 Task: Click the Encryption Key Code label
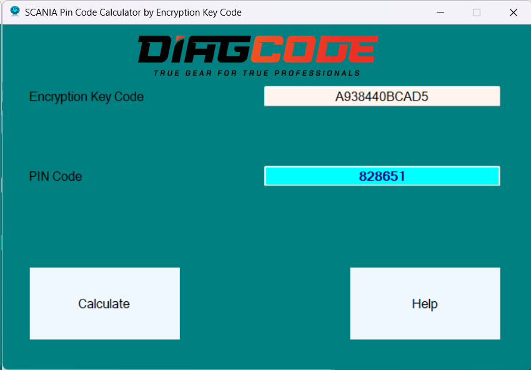(x=86, y=97)
